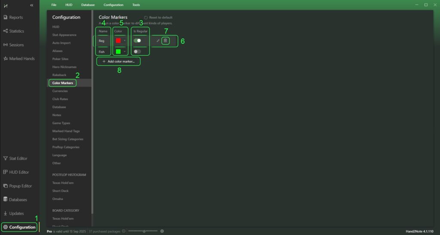Click Reset to default
This screenshot has width=440, height=235.
click(160, 18)
